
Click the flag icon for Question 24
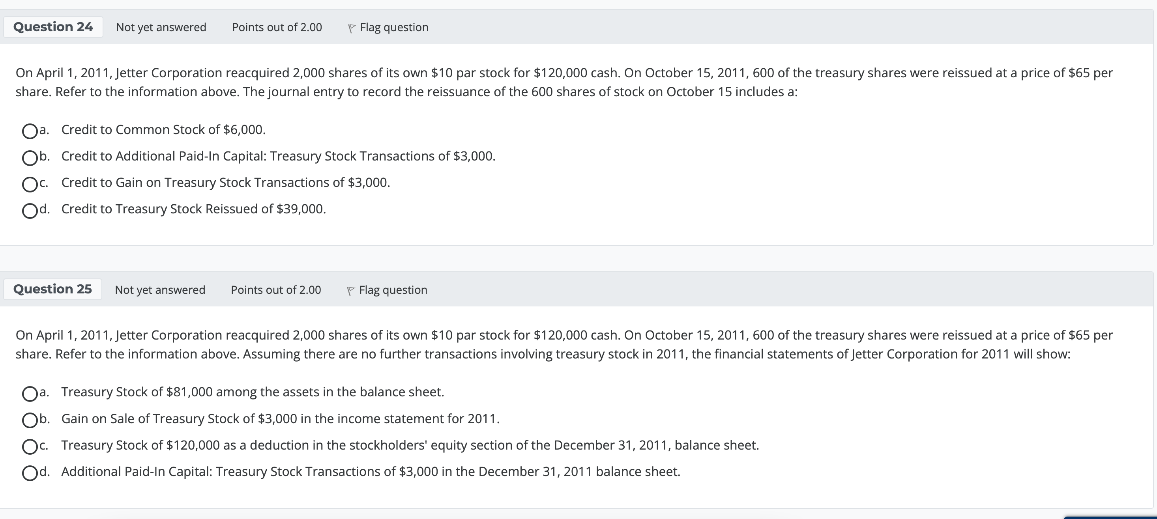tap(352, 28)
